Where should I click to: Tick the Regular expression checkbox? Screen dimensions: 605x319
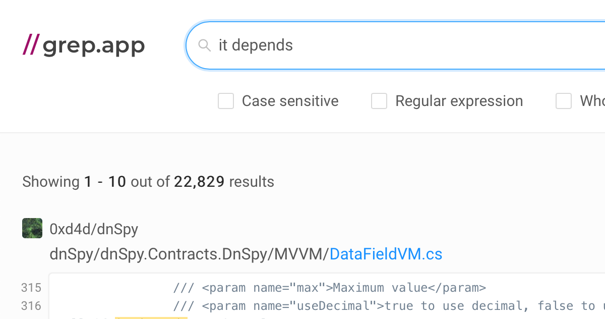tap(379, 101)
